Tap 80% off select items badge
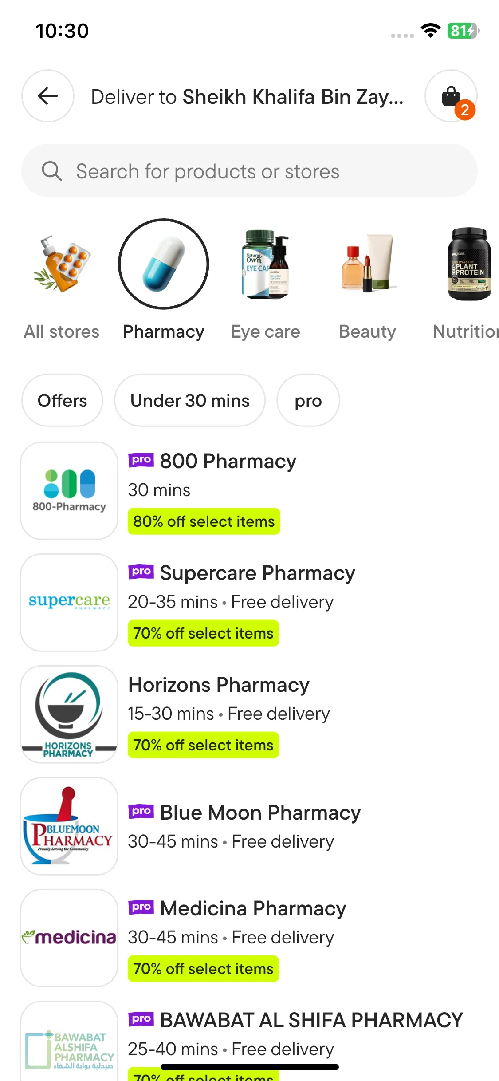This screenshot has width=499, height=1081. click(204, 521)
